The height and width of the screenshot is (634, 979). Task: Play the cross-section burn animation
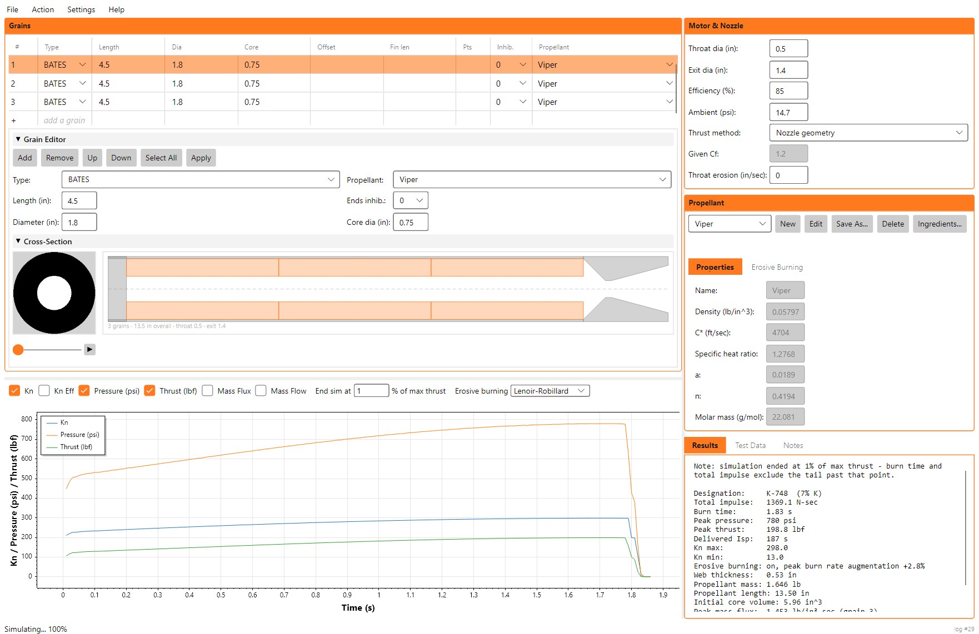[x=89, y=349]
